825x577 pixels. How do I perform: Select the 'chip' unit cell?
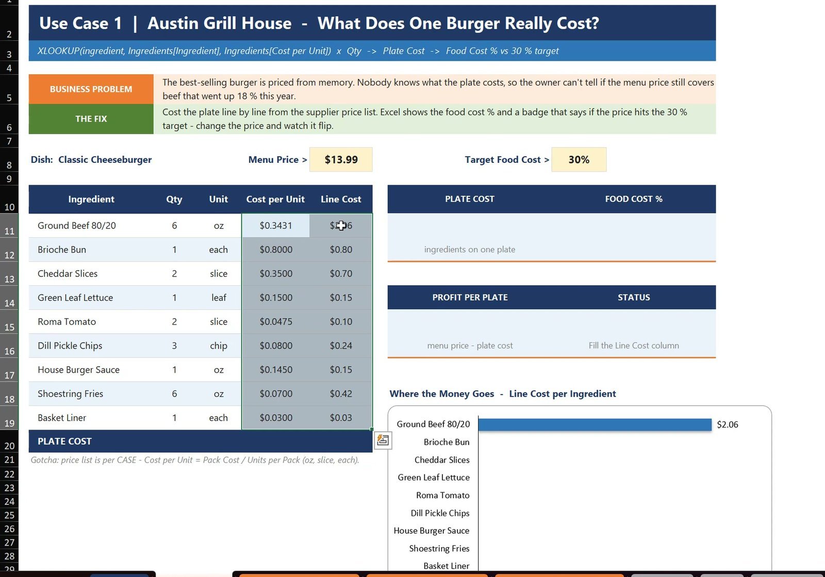(x=219, y=346)
